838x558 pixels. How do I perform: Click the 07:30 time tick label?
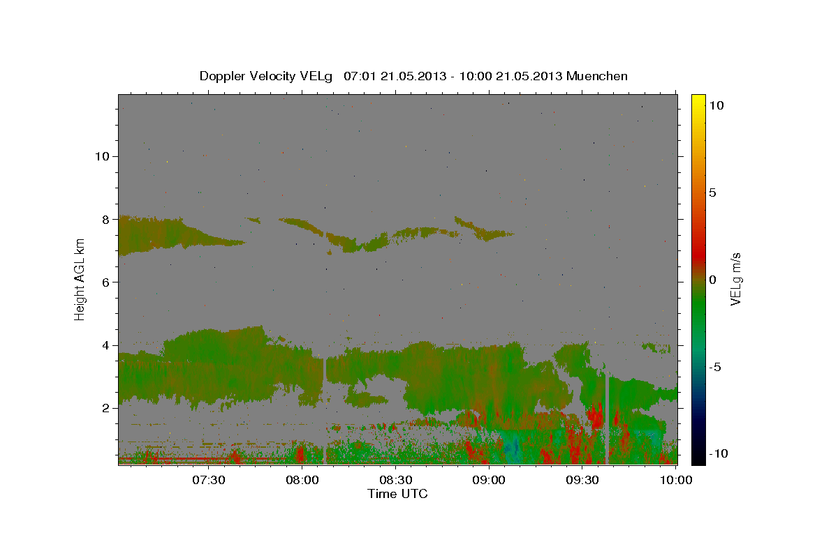(x=209, y=480)
